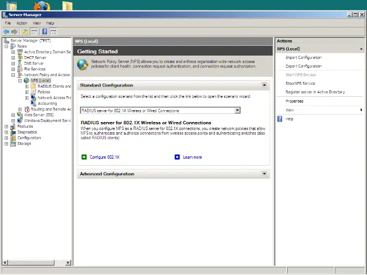Expand the Features tree node
Viewport: 367px width, 275px height.
tap(6, 126)
